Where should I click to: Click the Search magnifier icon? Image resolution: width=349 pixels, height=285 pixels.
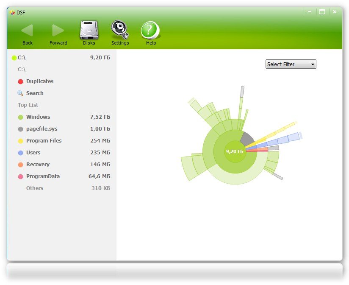point(20,93)
